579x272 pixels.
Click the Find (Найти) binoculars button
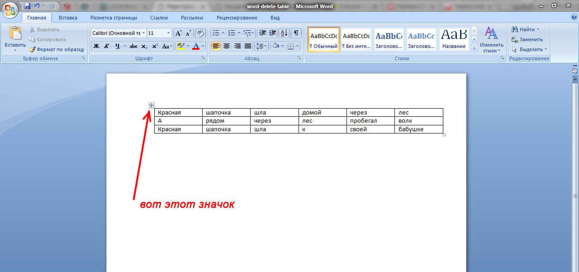click(525, 29)
